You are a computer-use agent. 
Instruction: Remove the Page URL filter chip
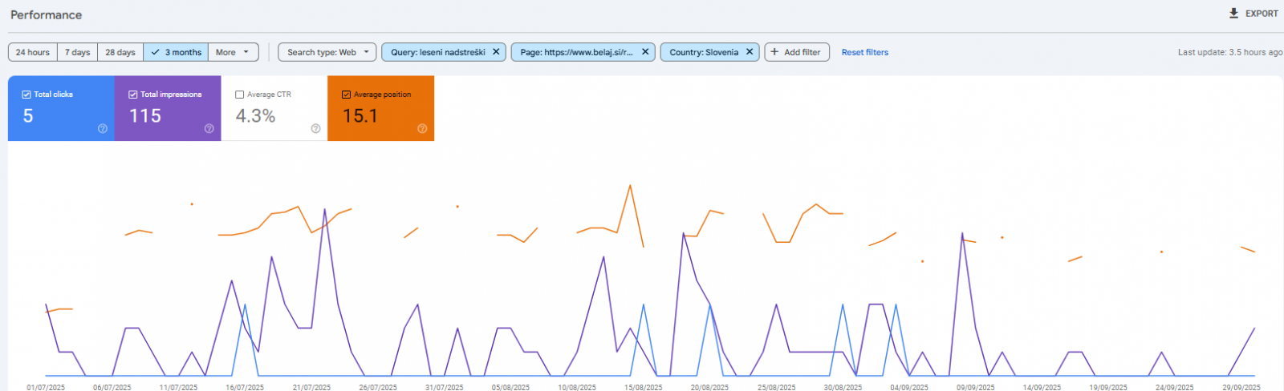(x=645, y=52)
